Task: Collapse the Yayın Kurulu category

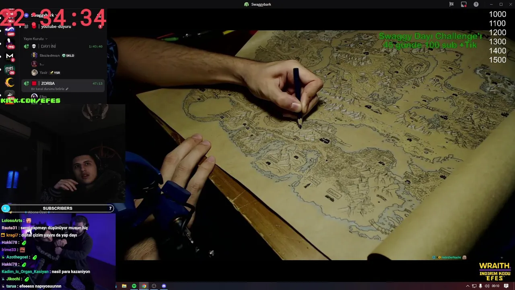Action: [35, 39]
